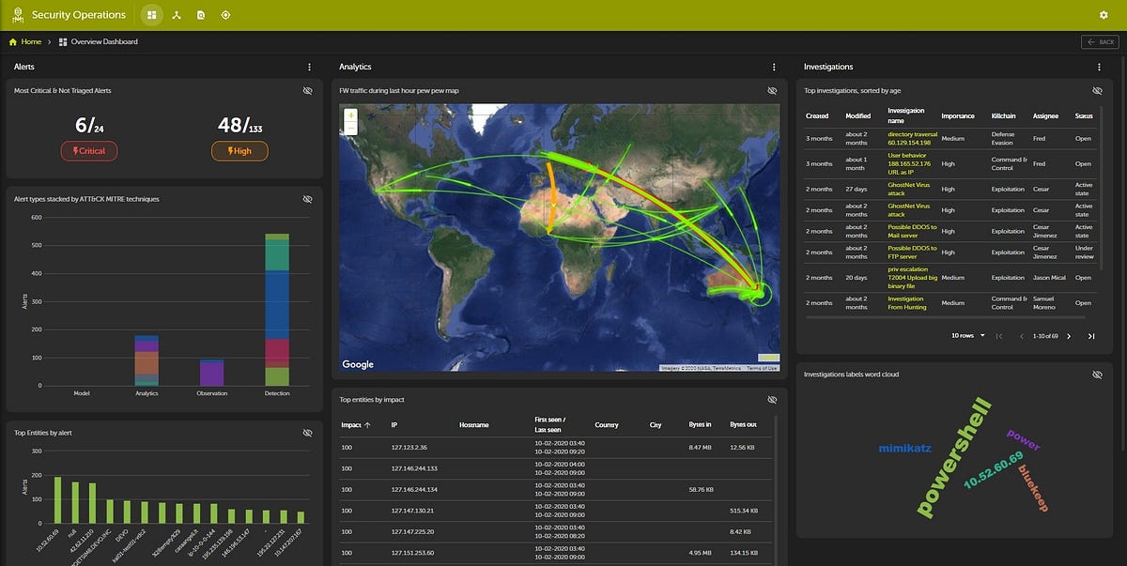Open the document search icon in top bar
Screen dimensions: 1127x566
pyautogui.click(x=201, y=15)
